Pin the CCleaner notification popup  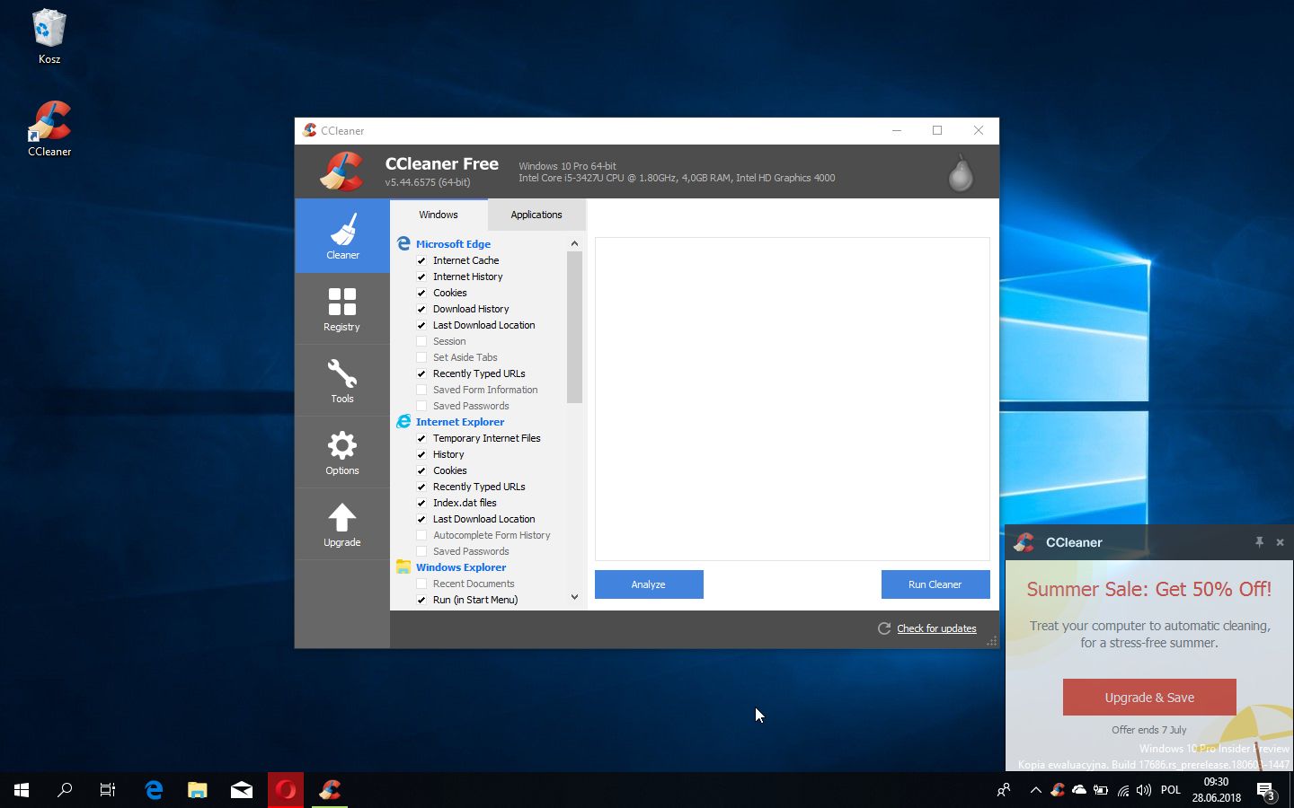[x=1259, y=542]
